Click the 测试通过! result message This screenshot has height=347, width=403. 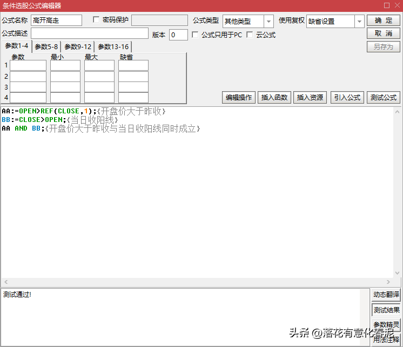click(17, 295)
